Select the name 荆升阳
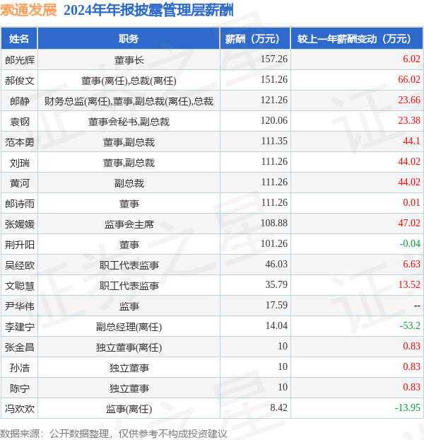This screenshot has width=424, height=440. pos(20,245)
